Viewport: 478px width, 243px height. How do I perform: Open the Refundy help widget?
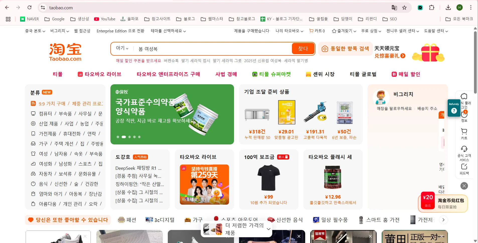[x=454, y=108]
